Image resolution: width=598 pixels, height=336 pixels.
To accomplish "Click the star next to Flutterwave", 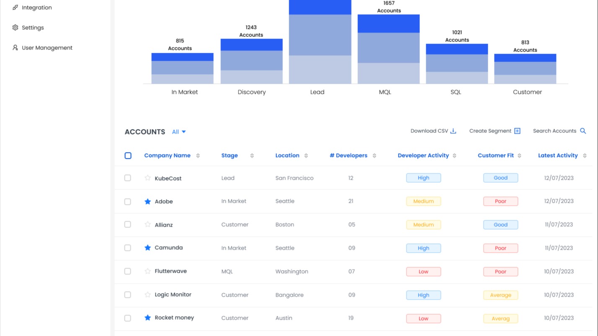I will [148, 271].
